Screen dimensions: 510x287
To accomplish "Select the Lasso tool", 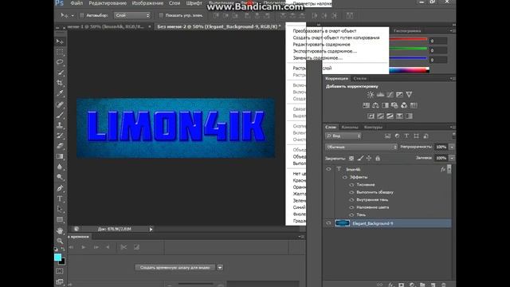I will (x=60, y=62).
